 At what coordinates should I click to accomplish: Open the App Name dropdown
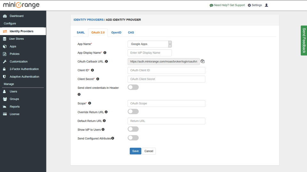(x=150, y=44)
